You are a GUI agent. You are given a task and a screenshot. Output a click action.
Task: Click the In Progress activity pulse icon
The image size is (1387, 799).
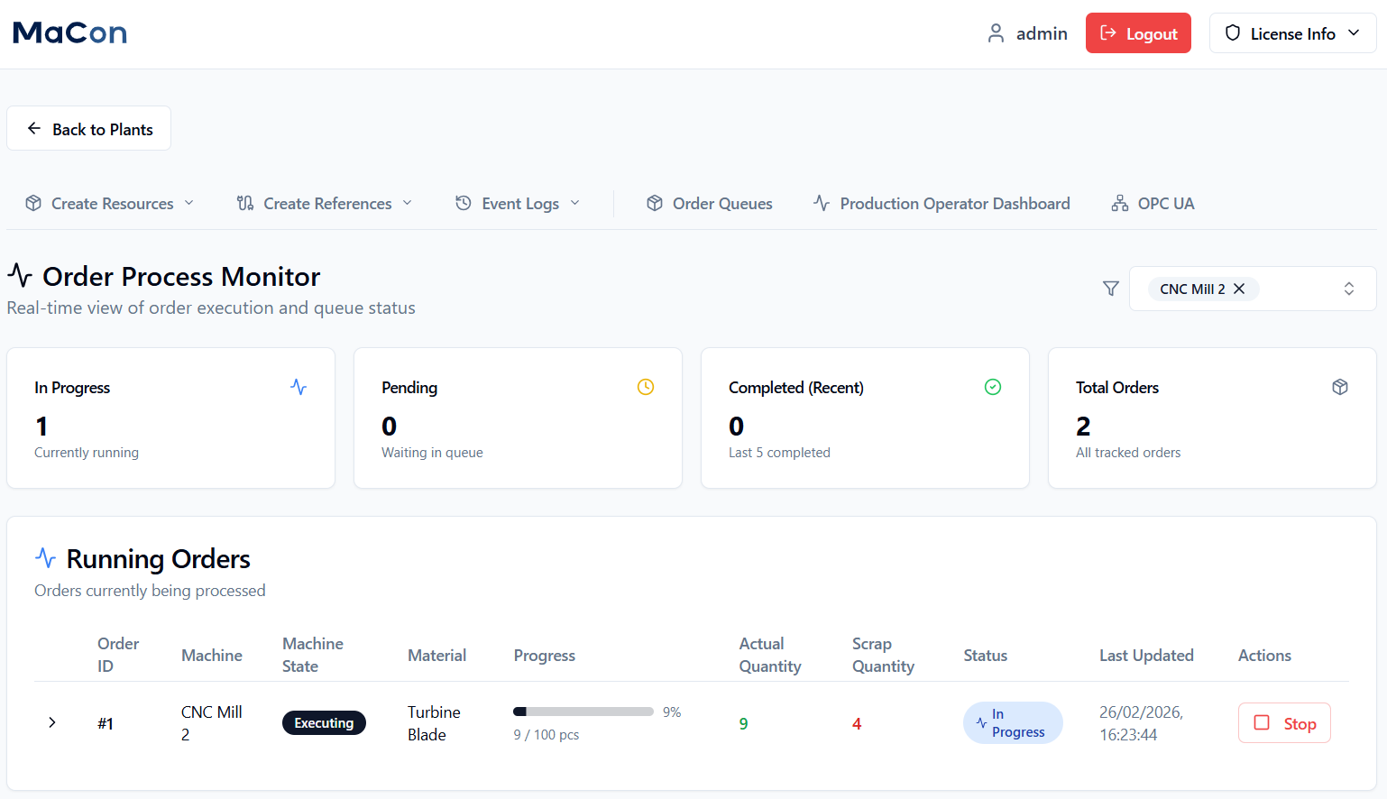pos(299,387)
